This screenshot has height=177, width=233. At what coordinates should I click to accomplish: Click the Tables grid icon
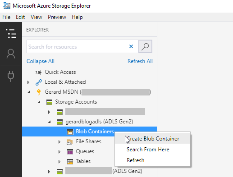[70, 162]
